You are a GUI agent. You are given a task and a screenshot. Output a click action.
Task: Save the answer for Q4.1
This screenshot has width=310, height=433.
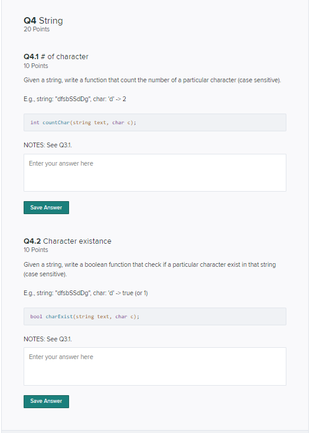coord(46,208)
